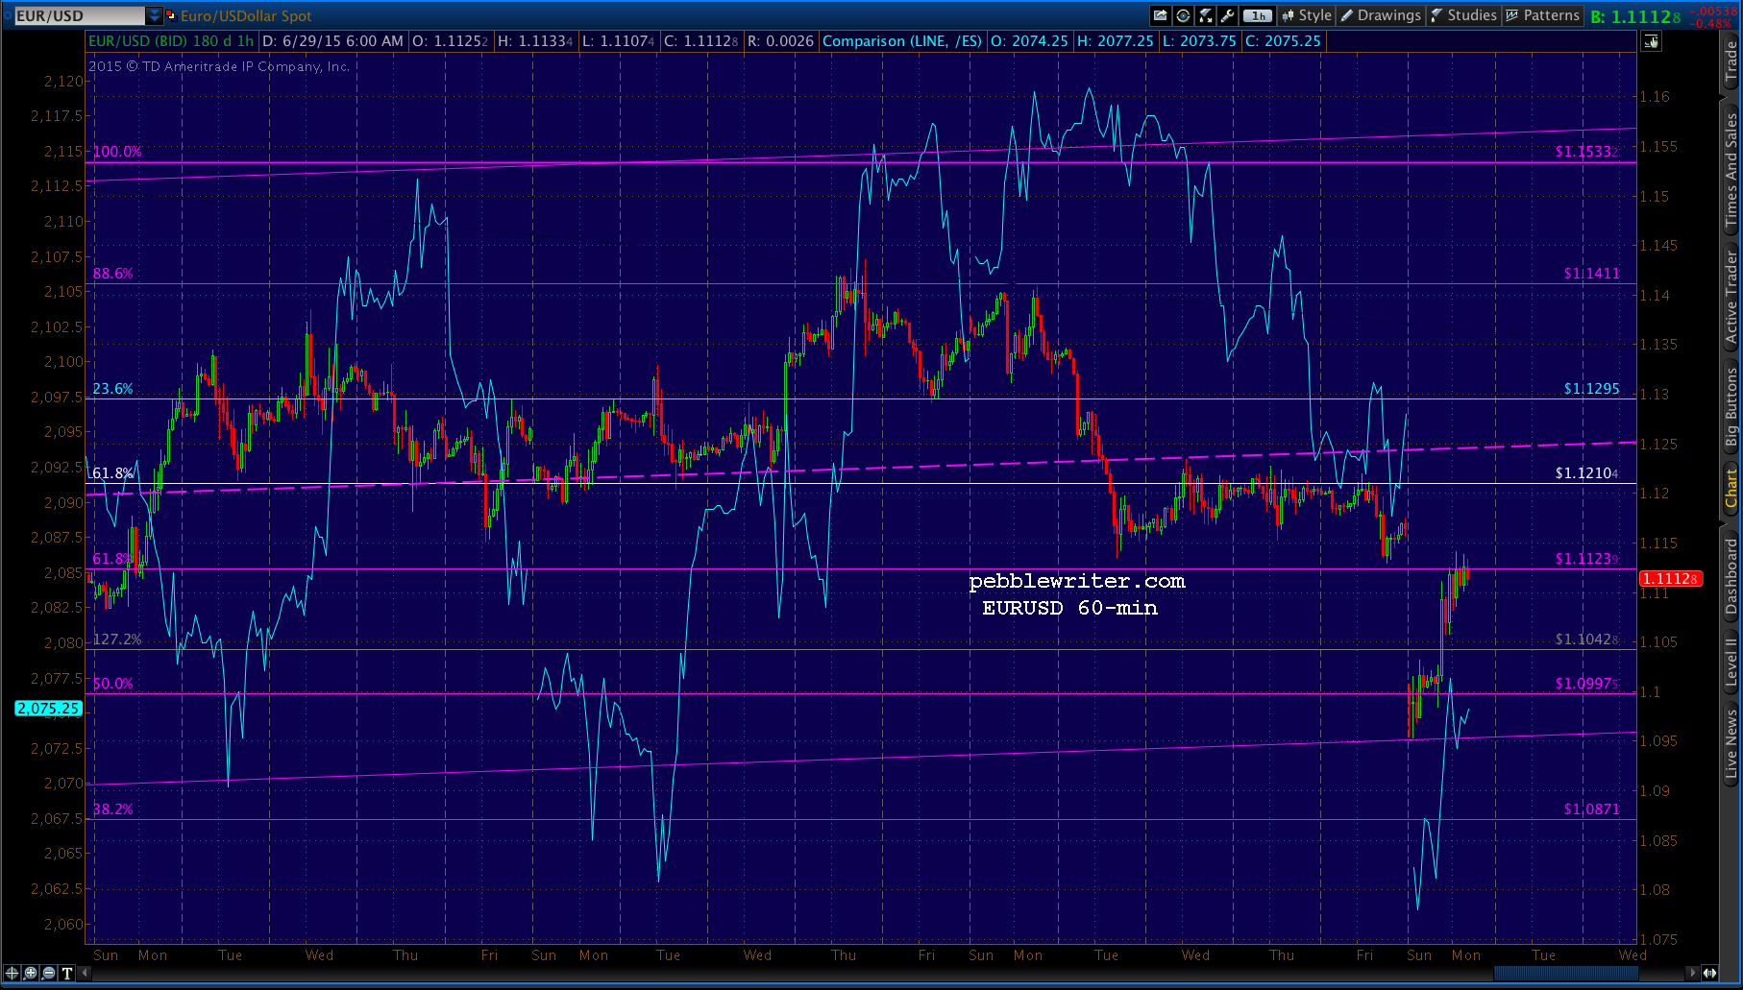This screenshot has height=990, width=1743.
Task: Open the Style menu
Action: pos(1307,15)
